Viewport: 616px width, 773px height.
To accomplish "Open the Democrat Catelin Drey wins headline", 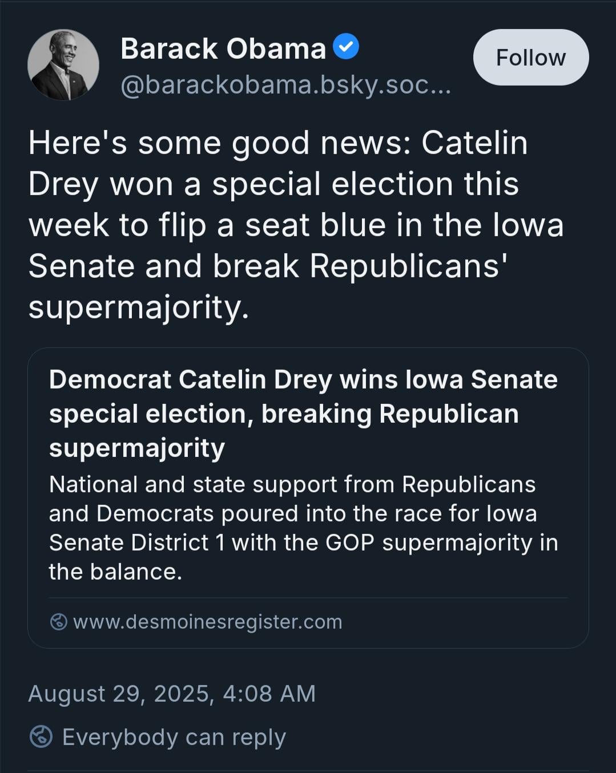I will click(303, 414).
